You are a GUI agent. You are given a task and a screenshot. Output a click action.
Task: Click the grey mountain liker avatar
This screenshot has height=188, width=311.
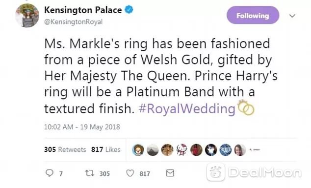[153, 150]
